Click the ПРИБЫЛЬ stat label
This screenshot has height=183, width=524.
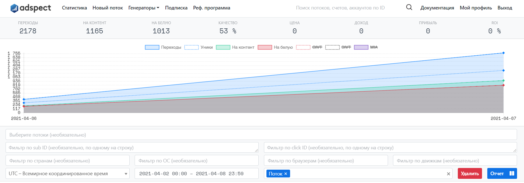(x=428, y=23)
